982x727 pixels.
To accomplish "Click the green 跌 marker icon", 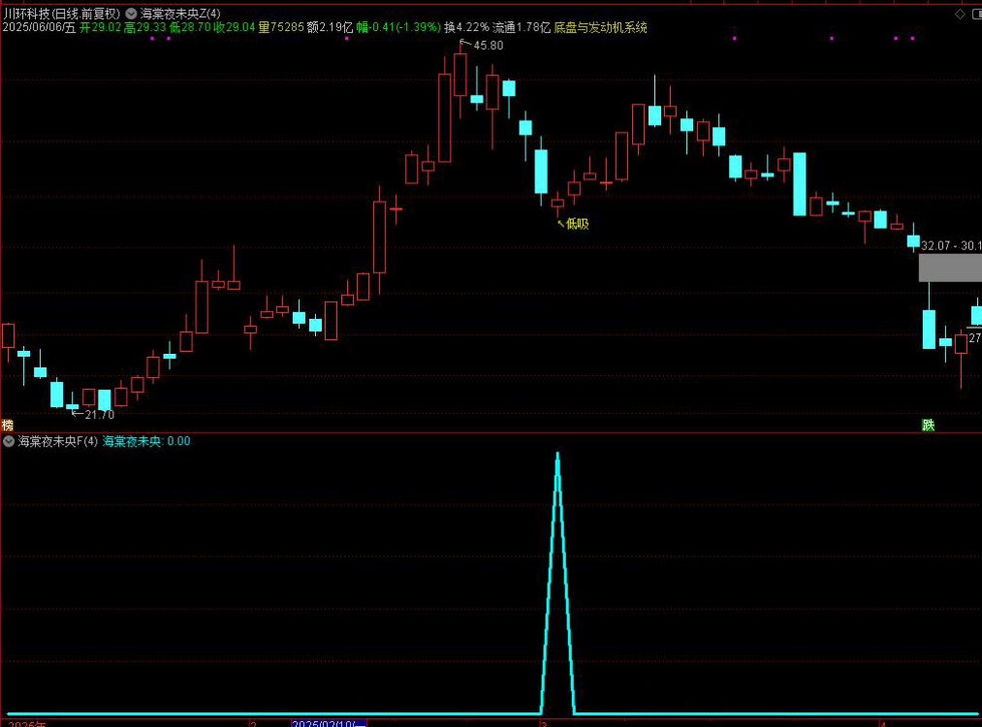I will click(928, 426).
